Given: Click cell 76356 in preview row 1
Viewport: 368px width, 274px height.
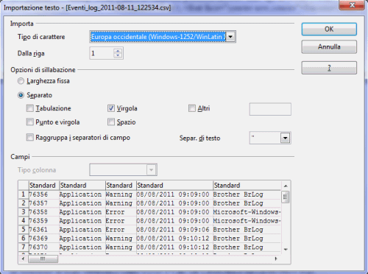Looking at the screenshot, I should pos(43,194).
